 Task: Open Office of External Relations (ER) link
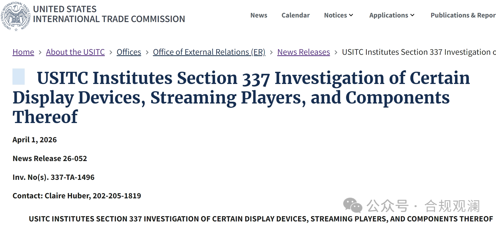click(x=209, y=52)
